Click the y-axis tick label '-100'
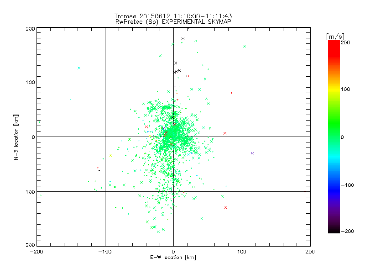The height and width of the screenshot is (274, 365). pos(28,192)
